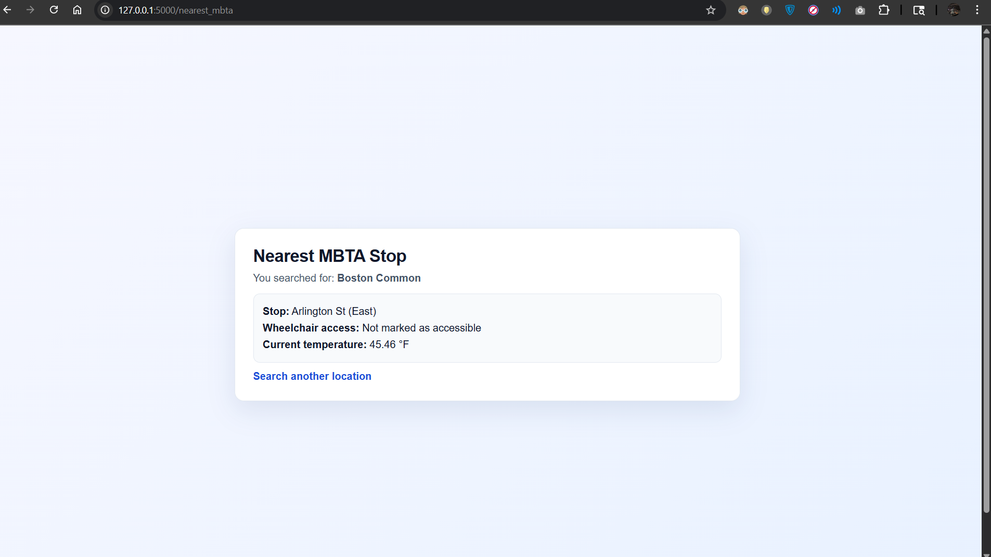Go to the browser home page

click(77, 10)
